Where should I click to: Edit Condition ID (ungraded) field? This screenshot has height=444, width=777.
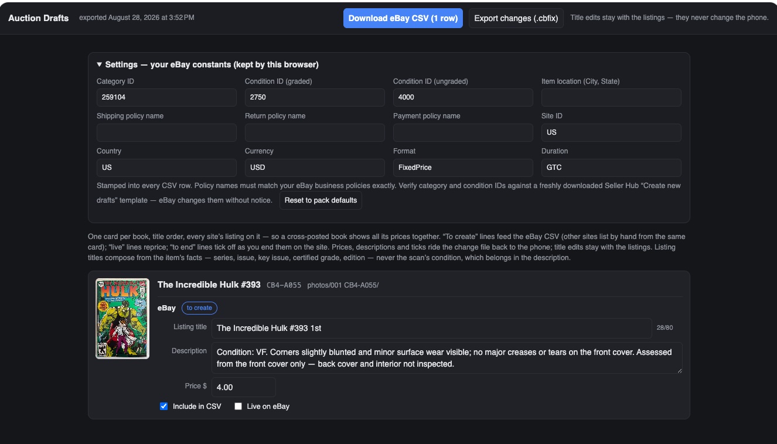point(463,97)
